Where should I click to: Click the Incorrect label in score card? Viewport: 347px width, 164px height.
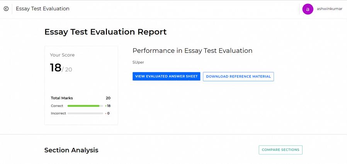click(58, 113)
